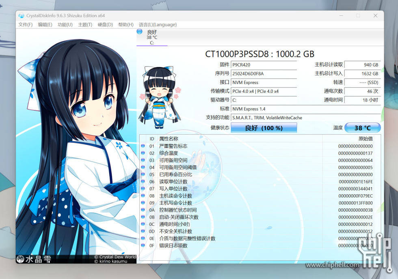The height and width of the screenshot is (279, 398).
Task: Click the 主机总计读取 value 940 GB
Action: [362, 65]
